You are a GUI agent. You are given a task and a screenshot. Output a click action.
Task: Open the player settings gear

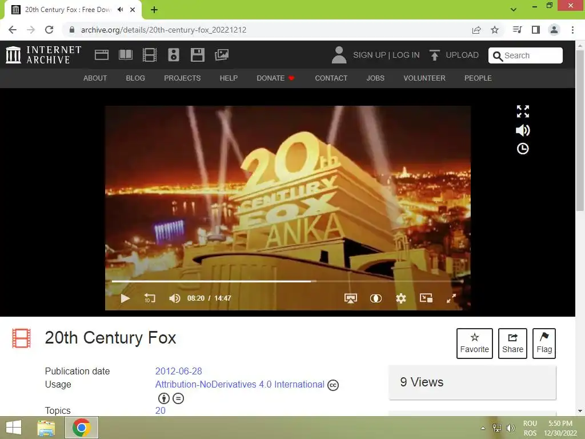(400, 298)
